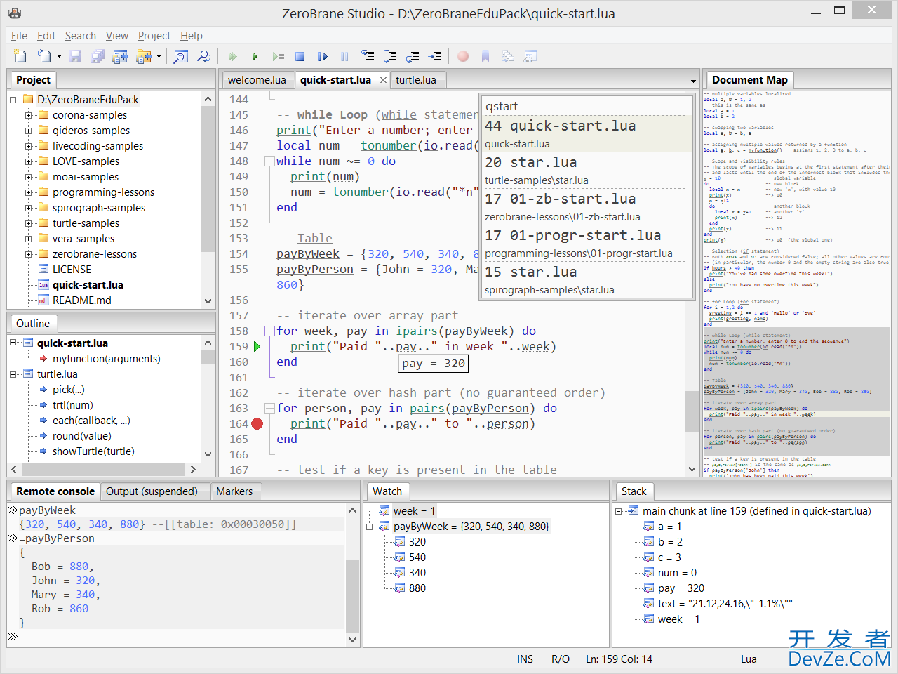Open Watch window with toolbar icon
This screenshot has width=898, height=674.
tap(530, 56)
